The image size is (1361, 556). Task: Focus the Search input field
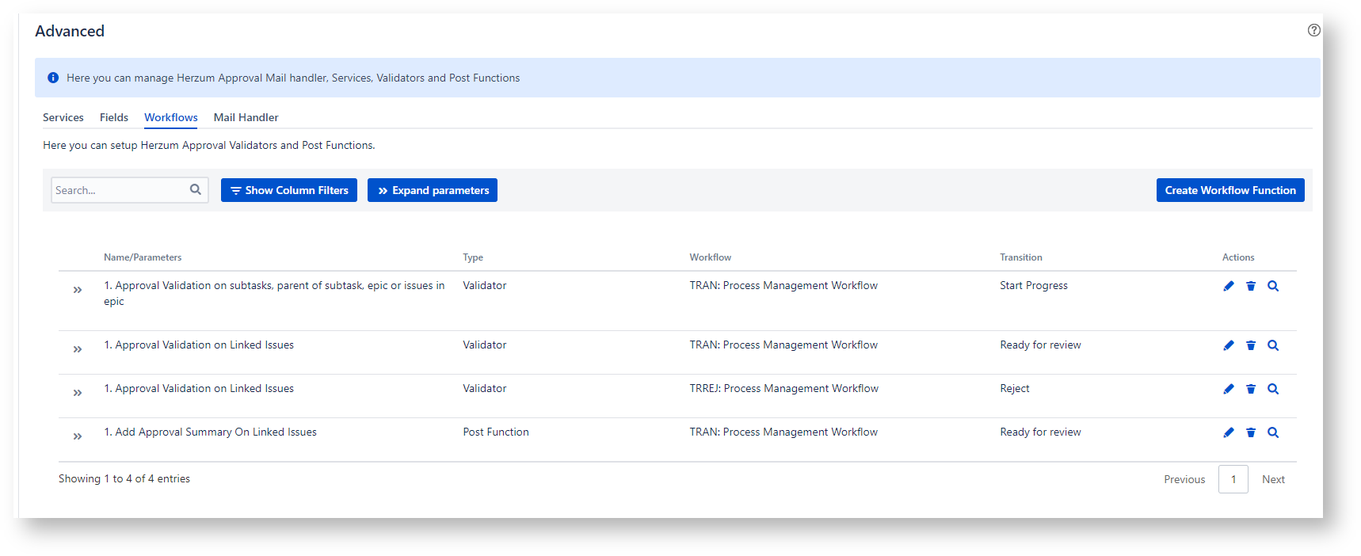tap(119, 190)
